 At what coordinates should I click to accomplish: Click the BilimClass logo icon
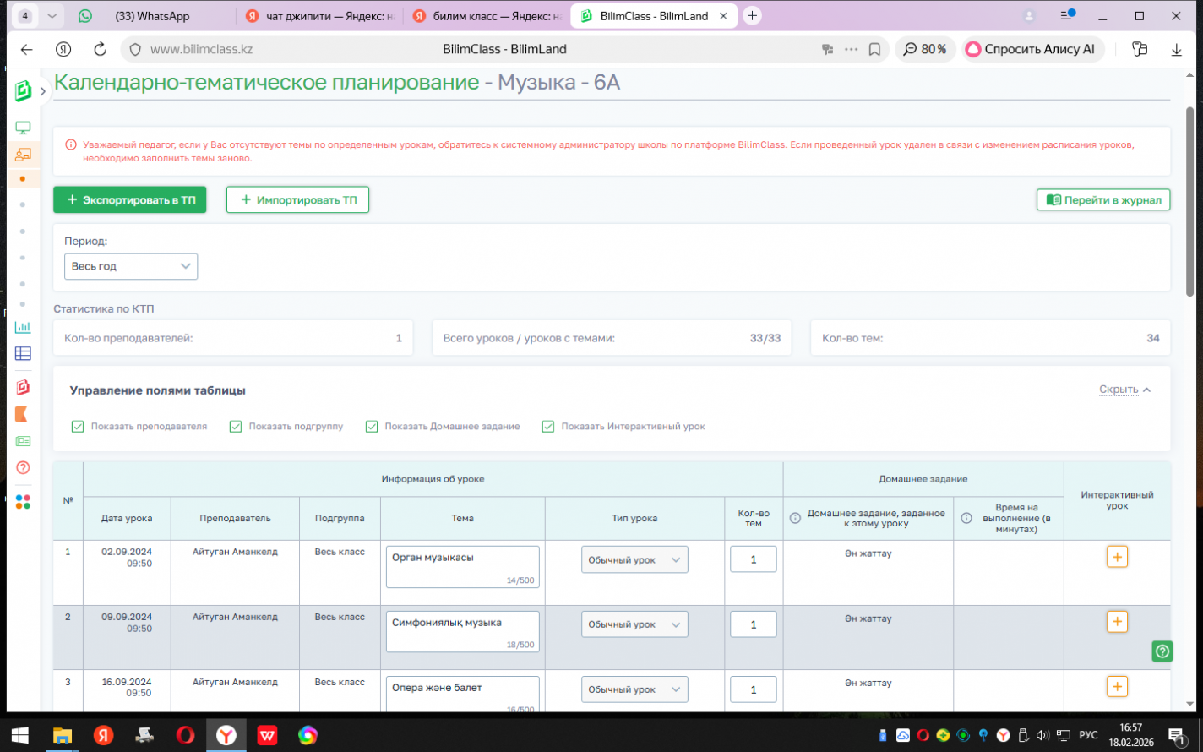pyautogui.click(x=23, y=90)
